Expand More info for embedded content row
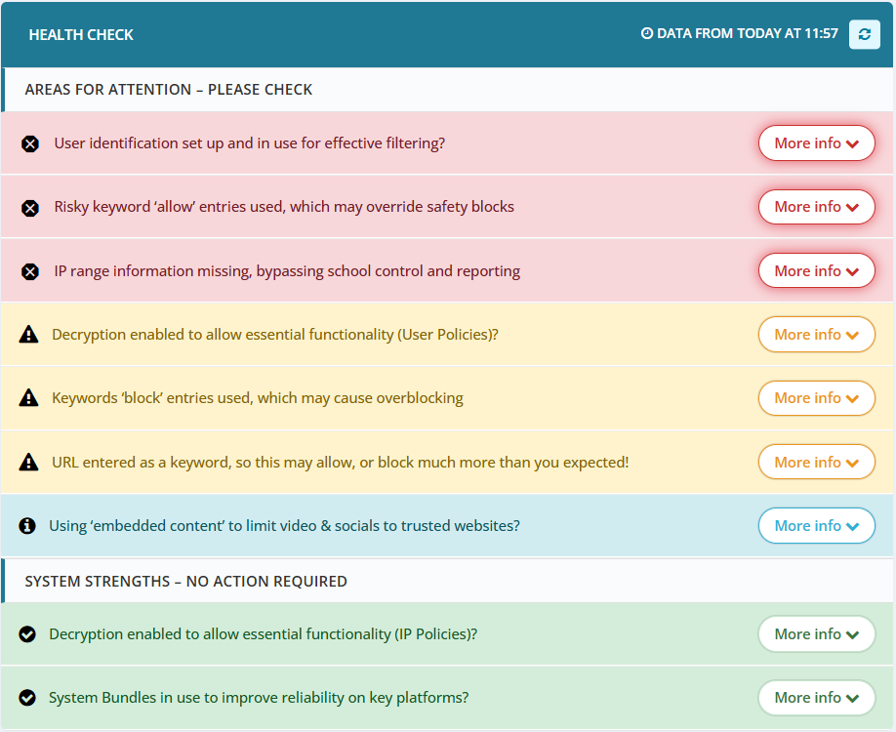Screen dimensions: 896x732 (816, 526)
